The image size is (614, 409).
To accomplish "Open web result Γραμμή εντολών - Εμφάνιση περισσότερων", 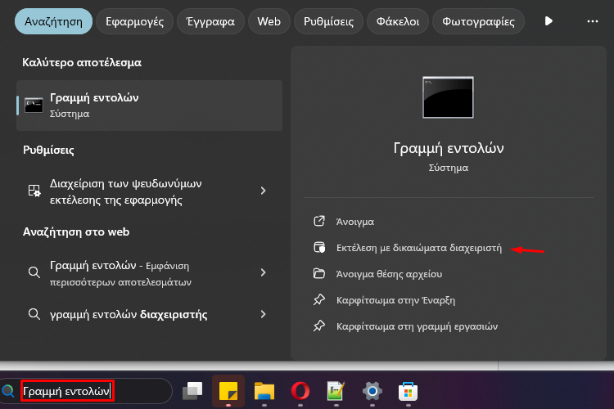I will pyautogui.click(x=149, y=272).
